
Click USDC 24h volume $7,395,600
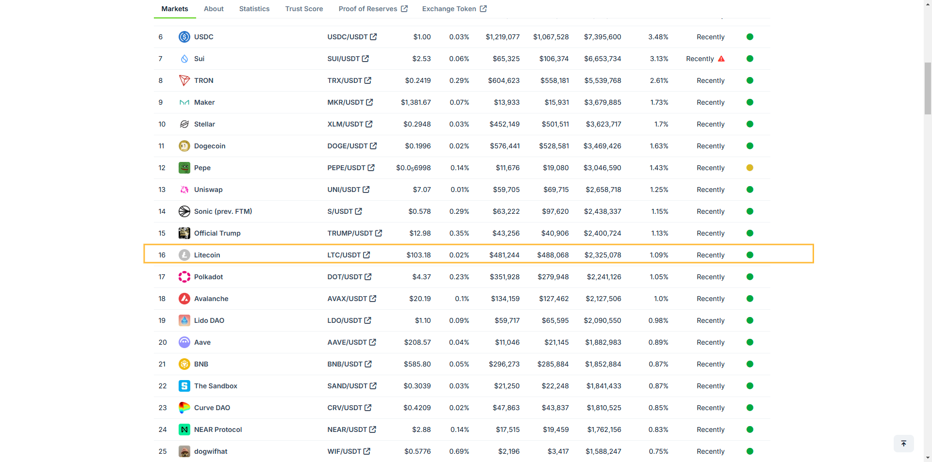coord(602,37)
